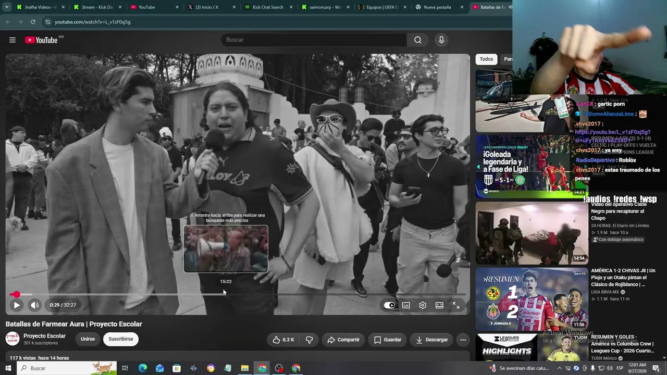Viewport: 667px width, 375px height.
Task: Dislike the video
Action: [x=309, y=340]
